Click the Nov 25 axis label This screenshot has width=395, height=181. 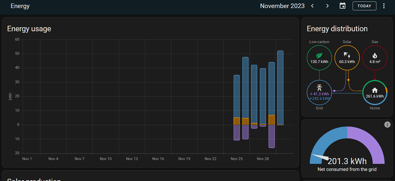(x=237, y=159)
